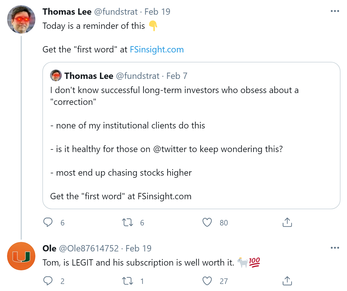Like Thomas Lee's tweet with 80 likes

click(207, 222)
